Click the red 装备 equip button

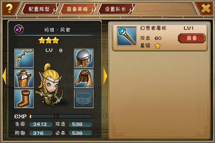pos(192,38)
